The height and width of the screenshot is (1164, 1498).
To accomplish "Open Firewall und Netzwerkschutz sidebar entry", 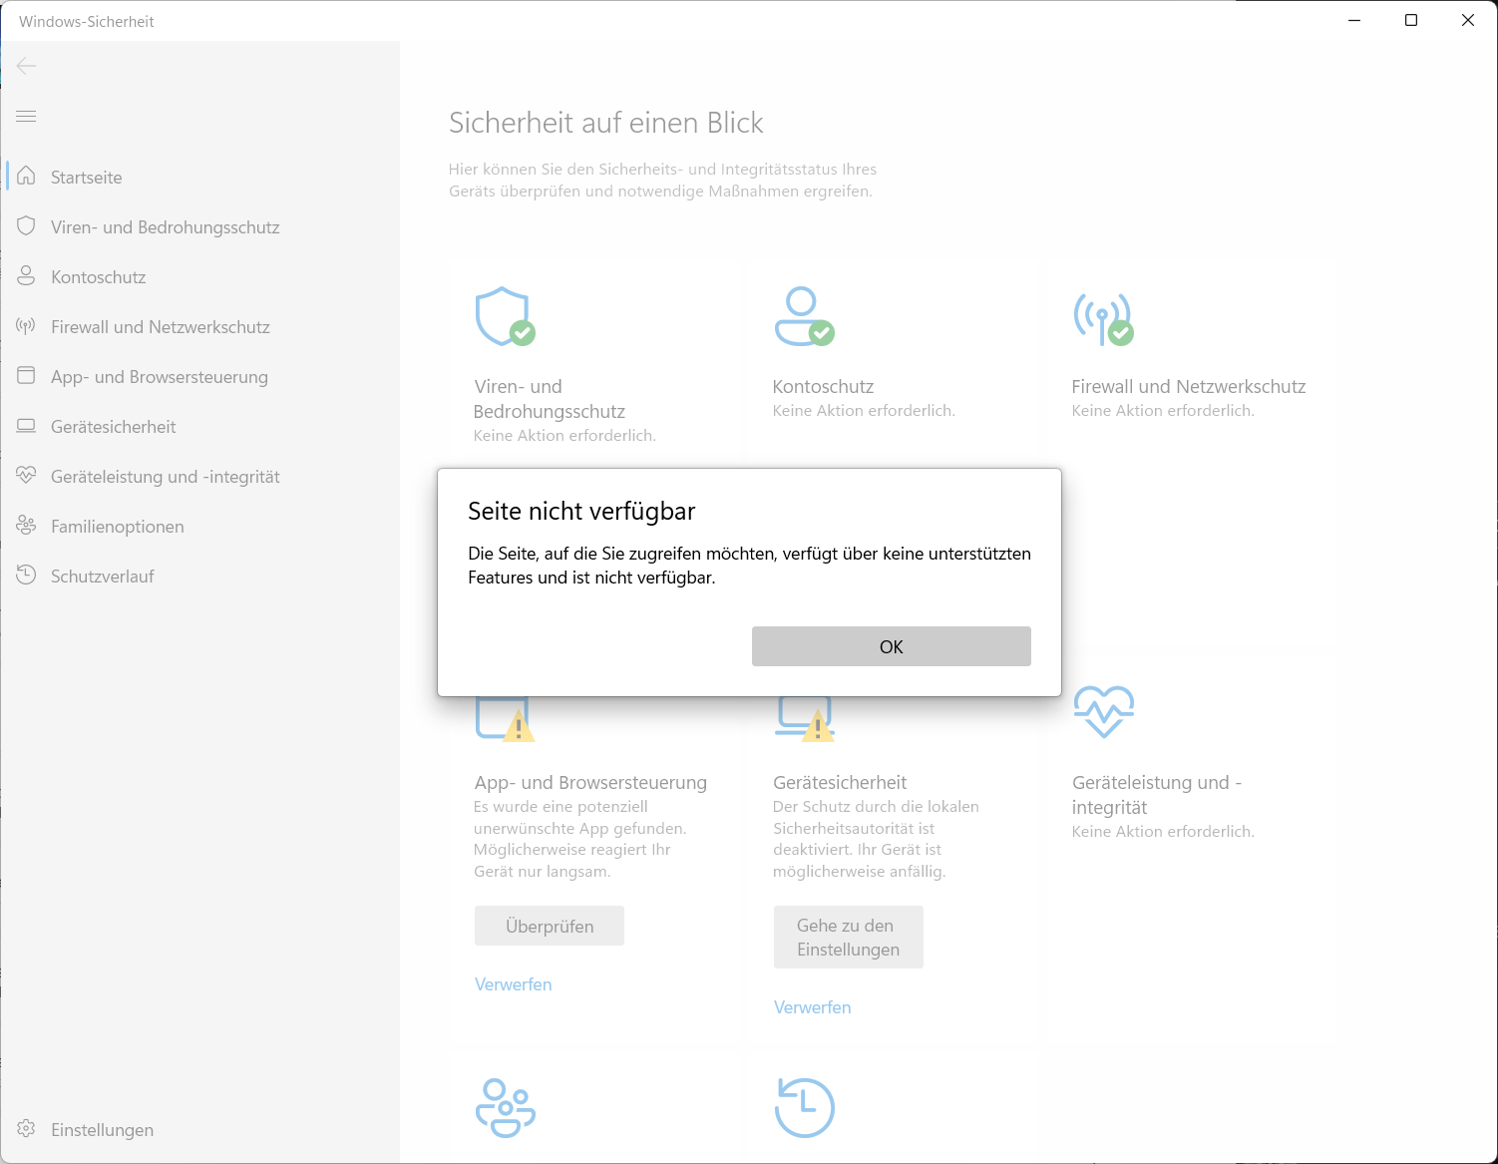I will pyautogui.click(x=199, y=326).
